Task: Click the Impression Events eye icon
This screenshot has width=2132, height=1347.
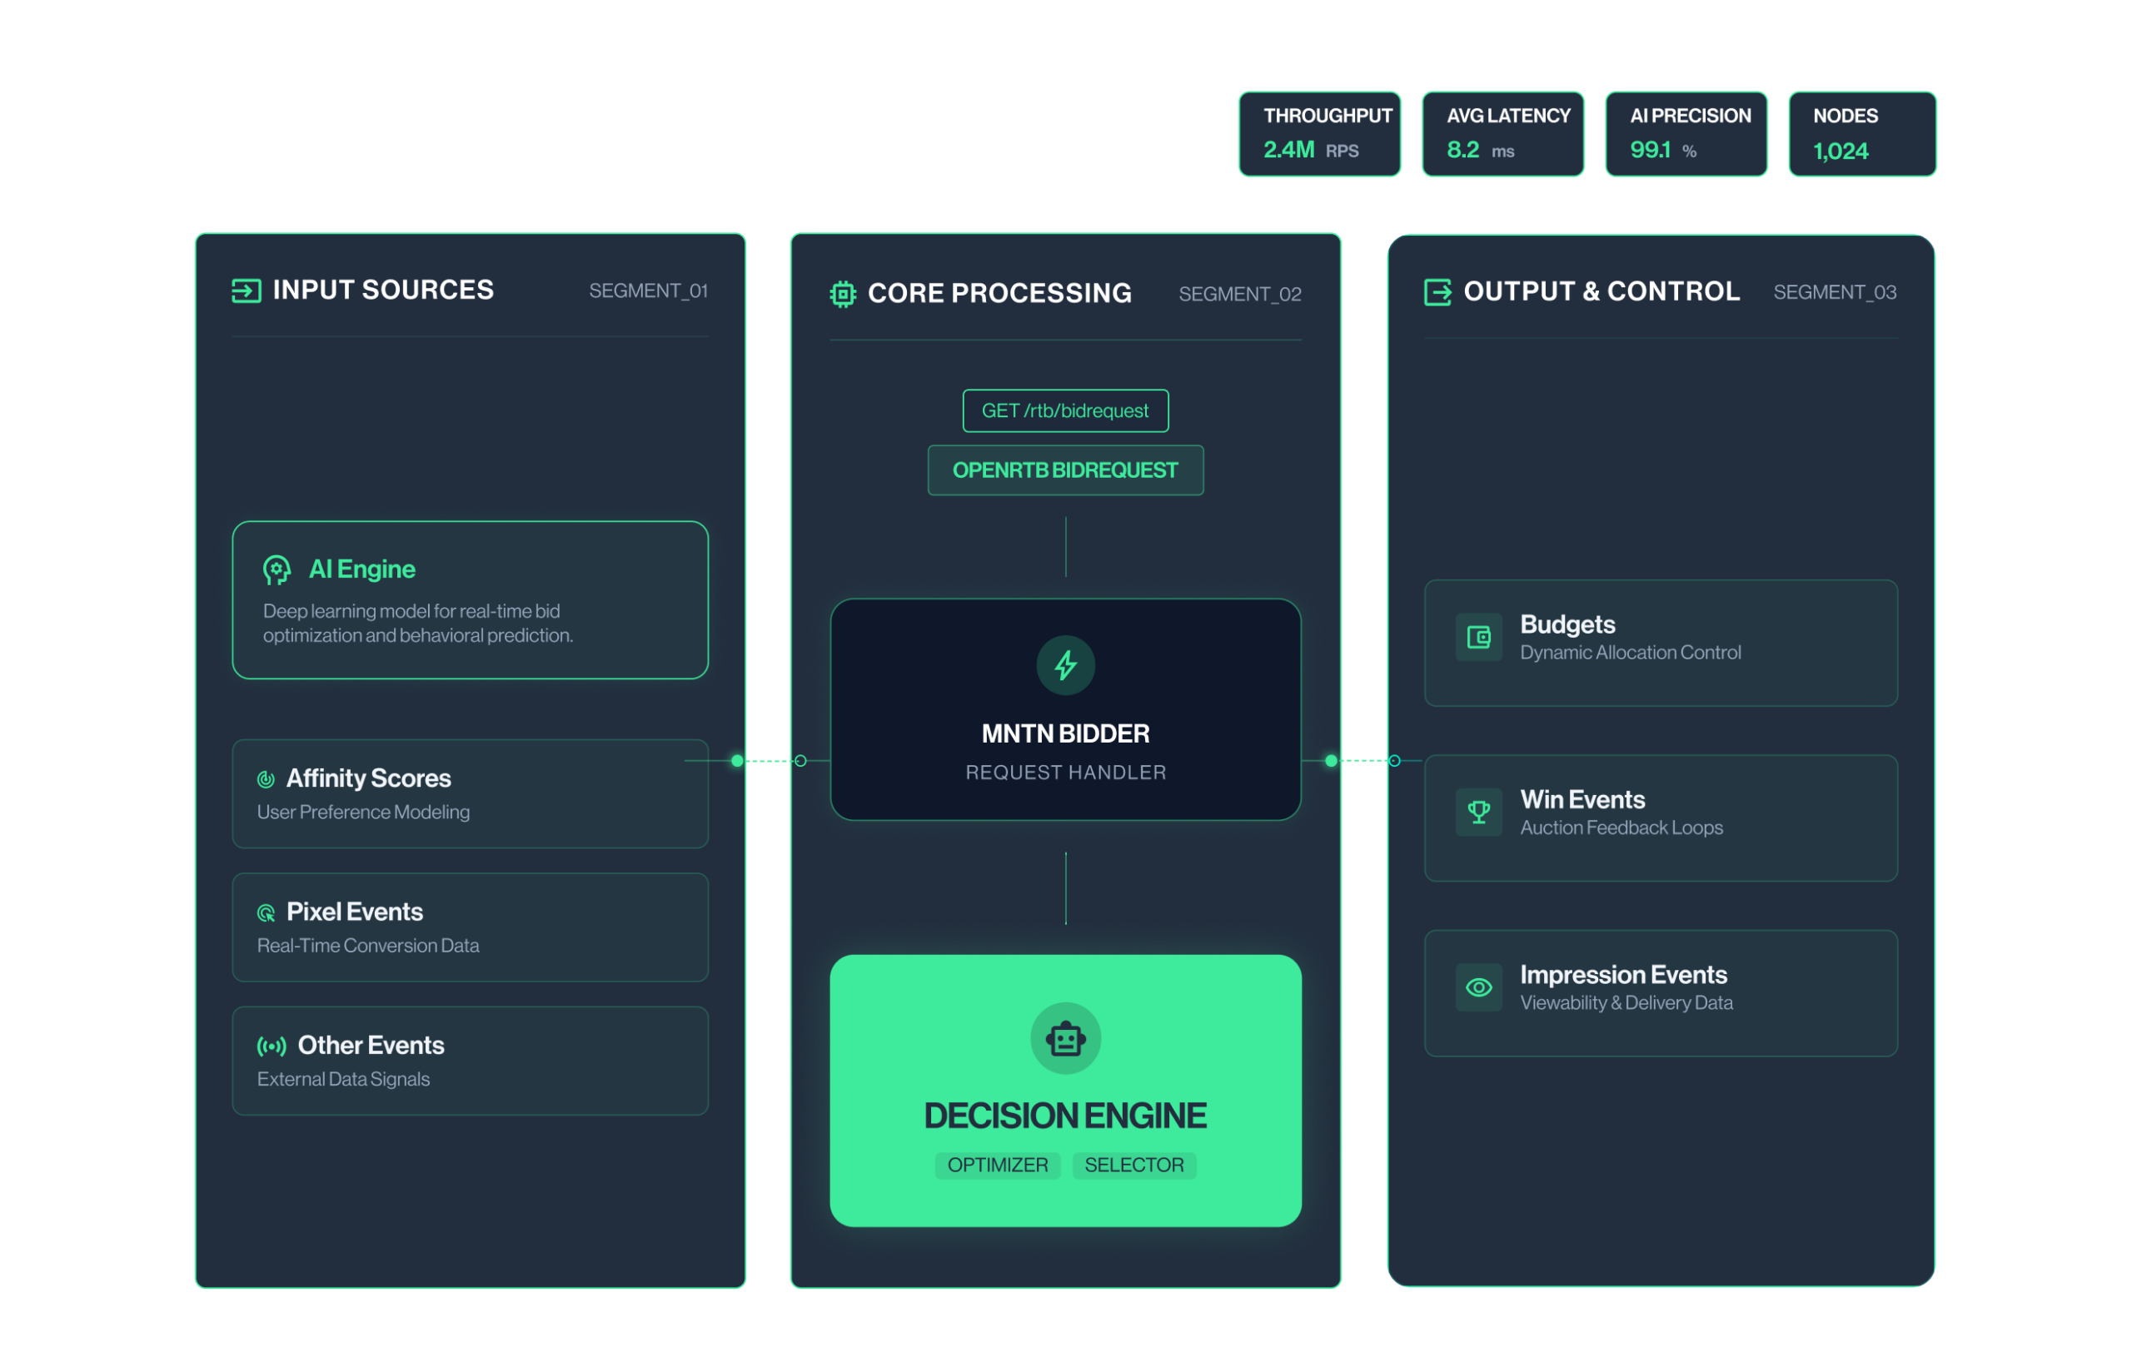Action: tap(1477, 987)
